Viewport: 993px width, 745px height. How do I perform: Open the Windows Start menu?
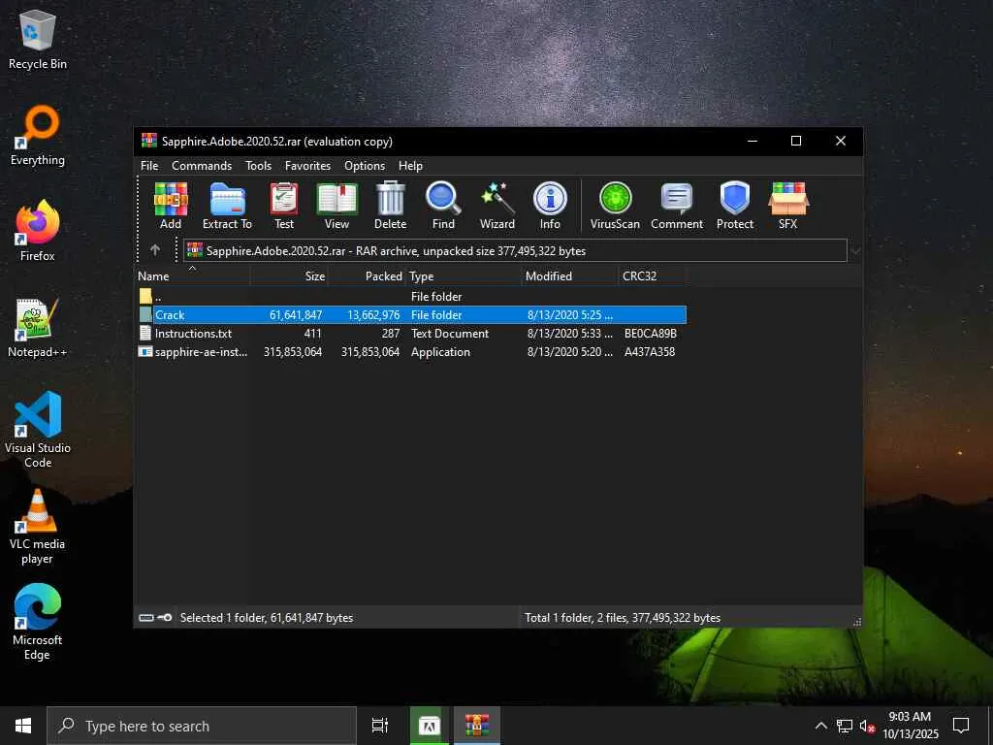(23, 726)
